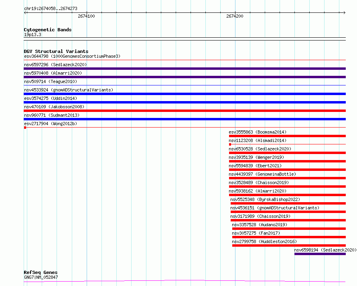Viewport: 357px width, 286px height.
Task: Click the GNG7|NM_052847 gene label
Action: point(41,277)
